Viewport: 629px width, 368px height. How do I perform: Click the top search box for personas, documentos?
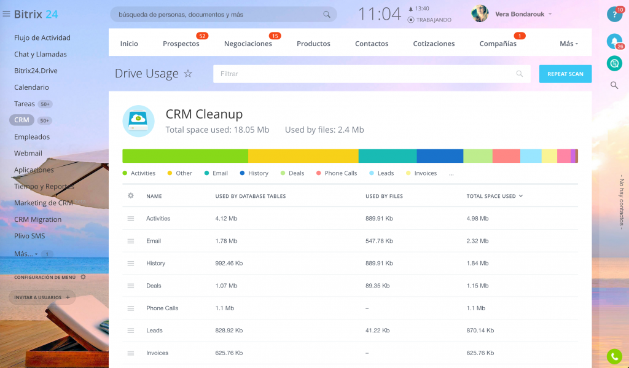pos(224,15)
